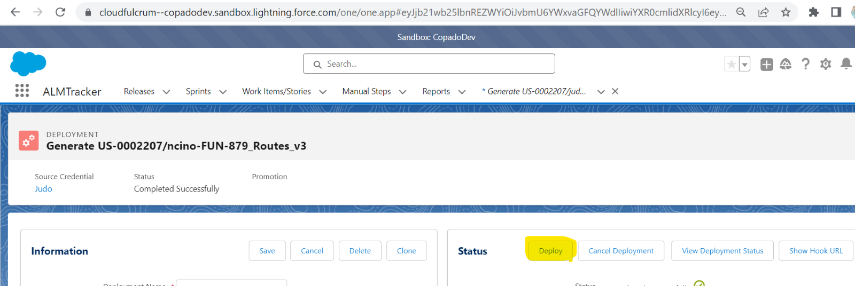Screen dimensions: 855x286
Task: Open the Setup gear icon
Action: point(826,64)
